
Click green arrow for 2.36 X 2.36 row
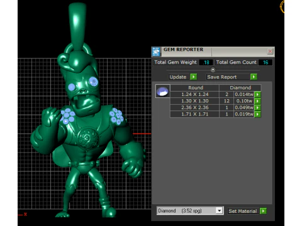click(x=257, y=107)
